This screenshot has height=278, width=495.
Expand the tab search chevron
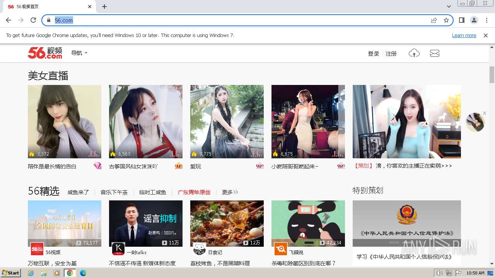pyautogui.click(x=449, y=7)
